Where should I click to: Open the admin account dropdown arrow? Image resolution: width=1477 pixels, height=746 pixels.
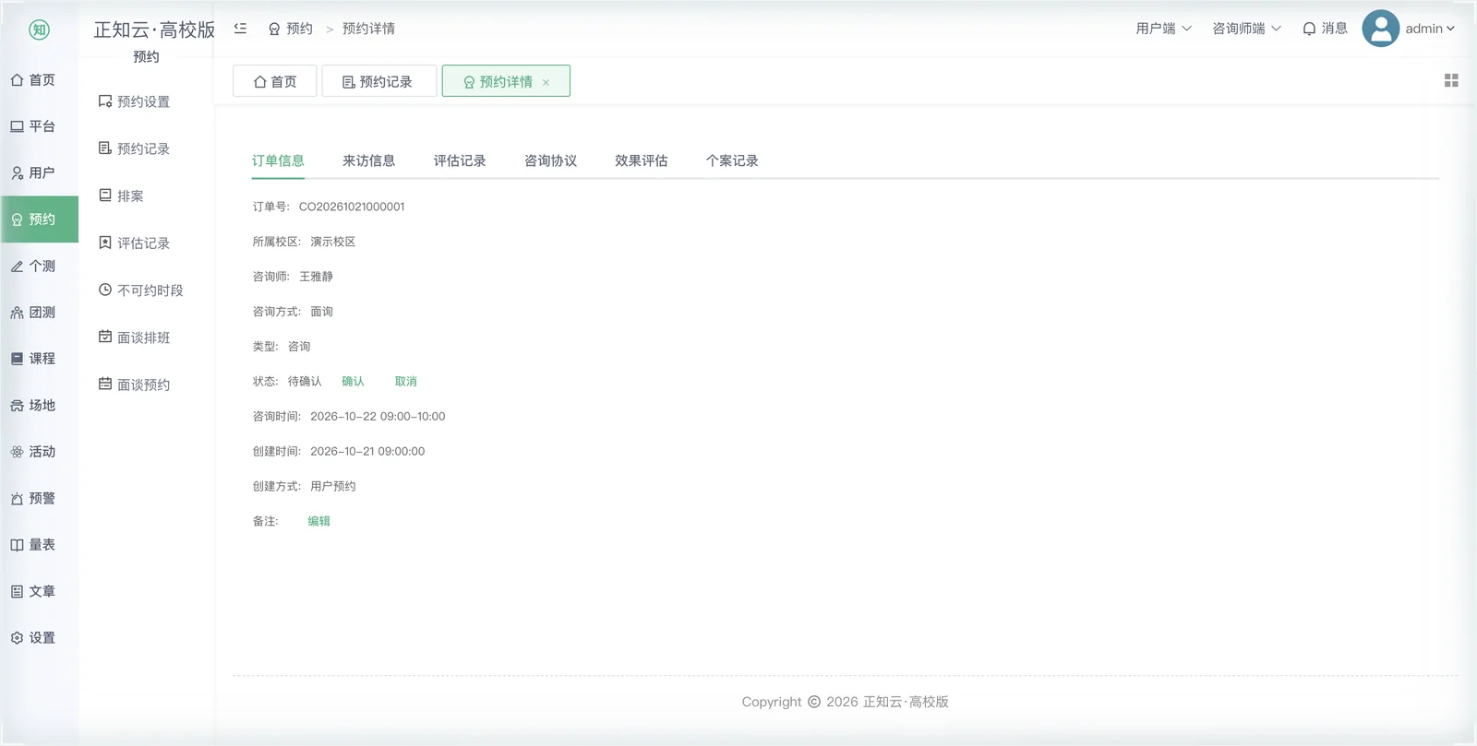tap(1450, 29)
